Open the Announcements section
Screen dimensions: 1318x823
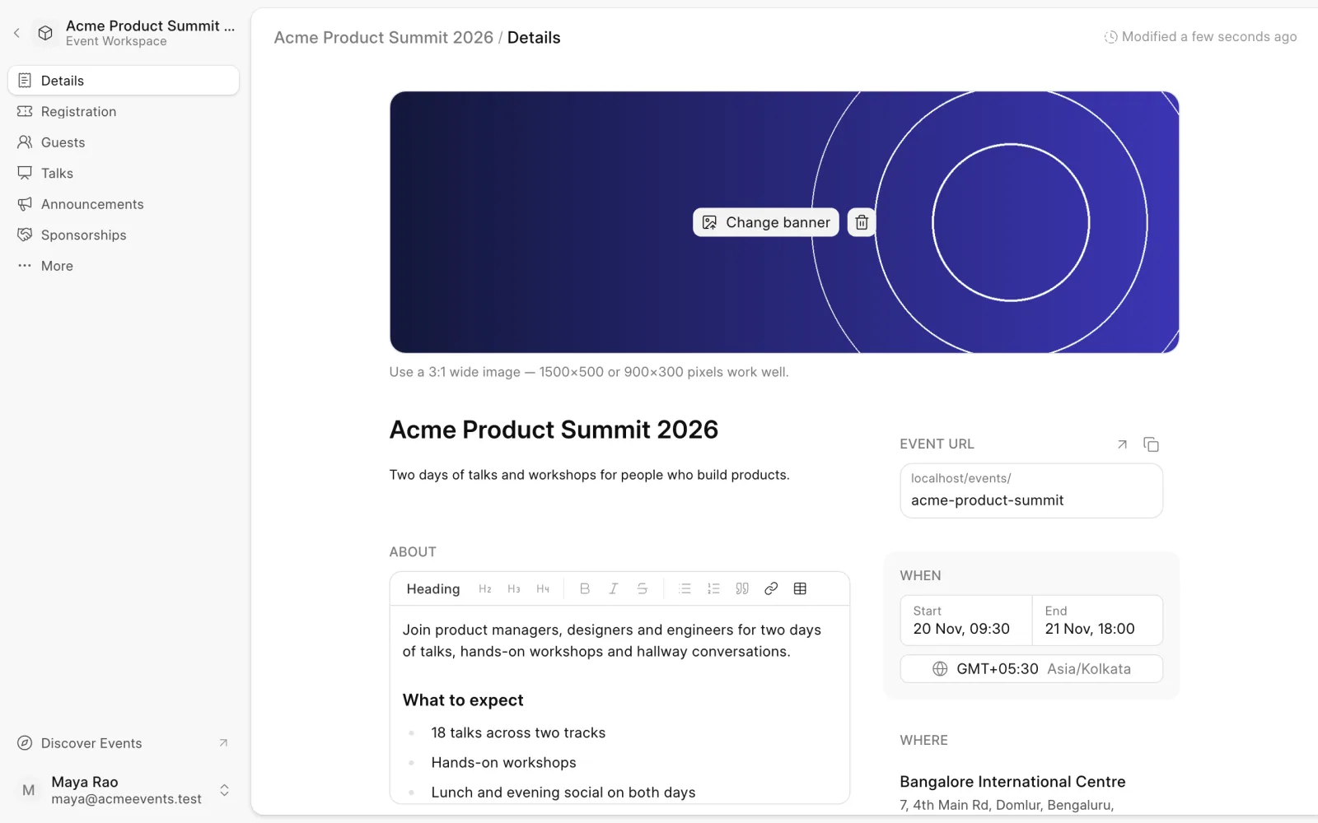tap(124, 204)
